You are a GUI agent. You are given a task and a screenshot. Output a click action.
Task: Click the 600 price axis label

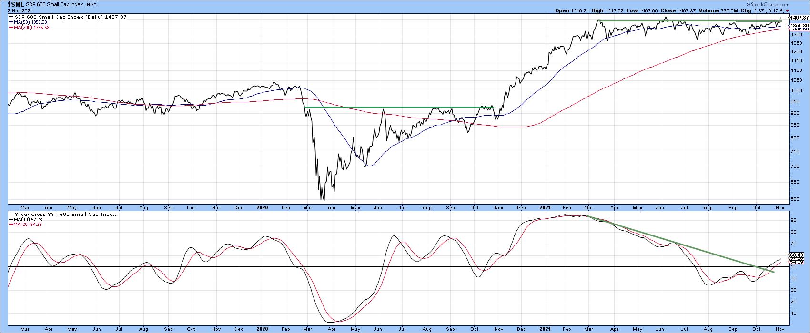tap(794, 199)
